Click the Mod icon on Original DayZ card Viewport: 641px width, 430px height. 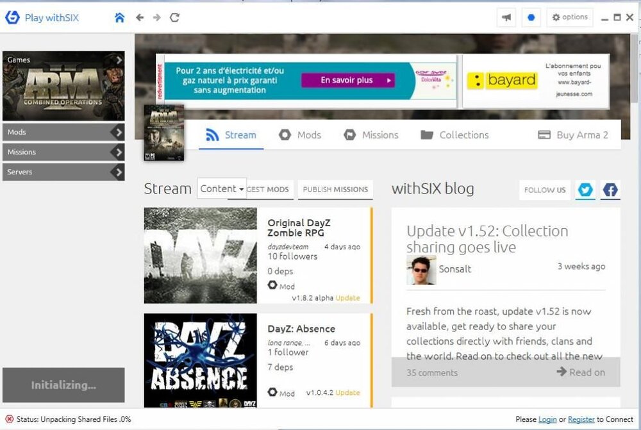pos(272,285)
